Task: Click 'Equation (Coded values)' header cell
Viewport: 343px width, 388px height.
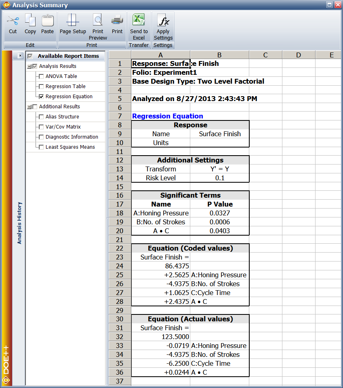Action: coord(190,248)
